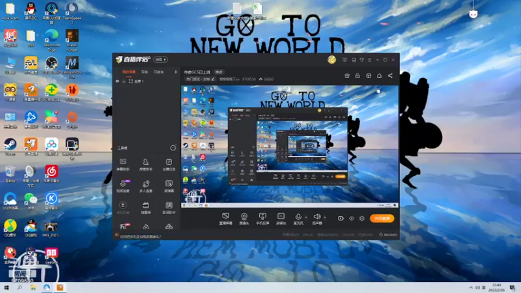Open the 数据助手 data assistant tool
Viewport: 521px width, 293px height.
169,208
